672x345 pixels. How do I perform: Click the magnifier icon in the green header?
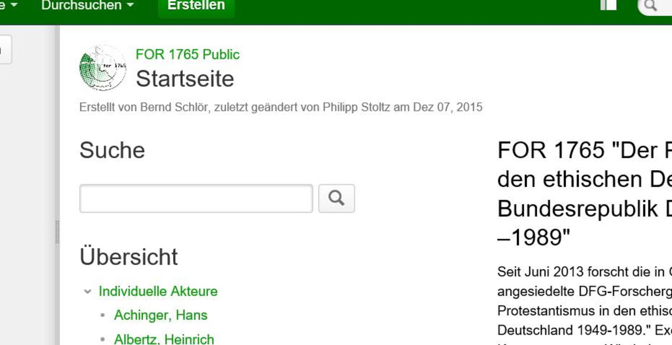tap(651, 6)
